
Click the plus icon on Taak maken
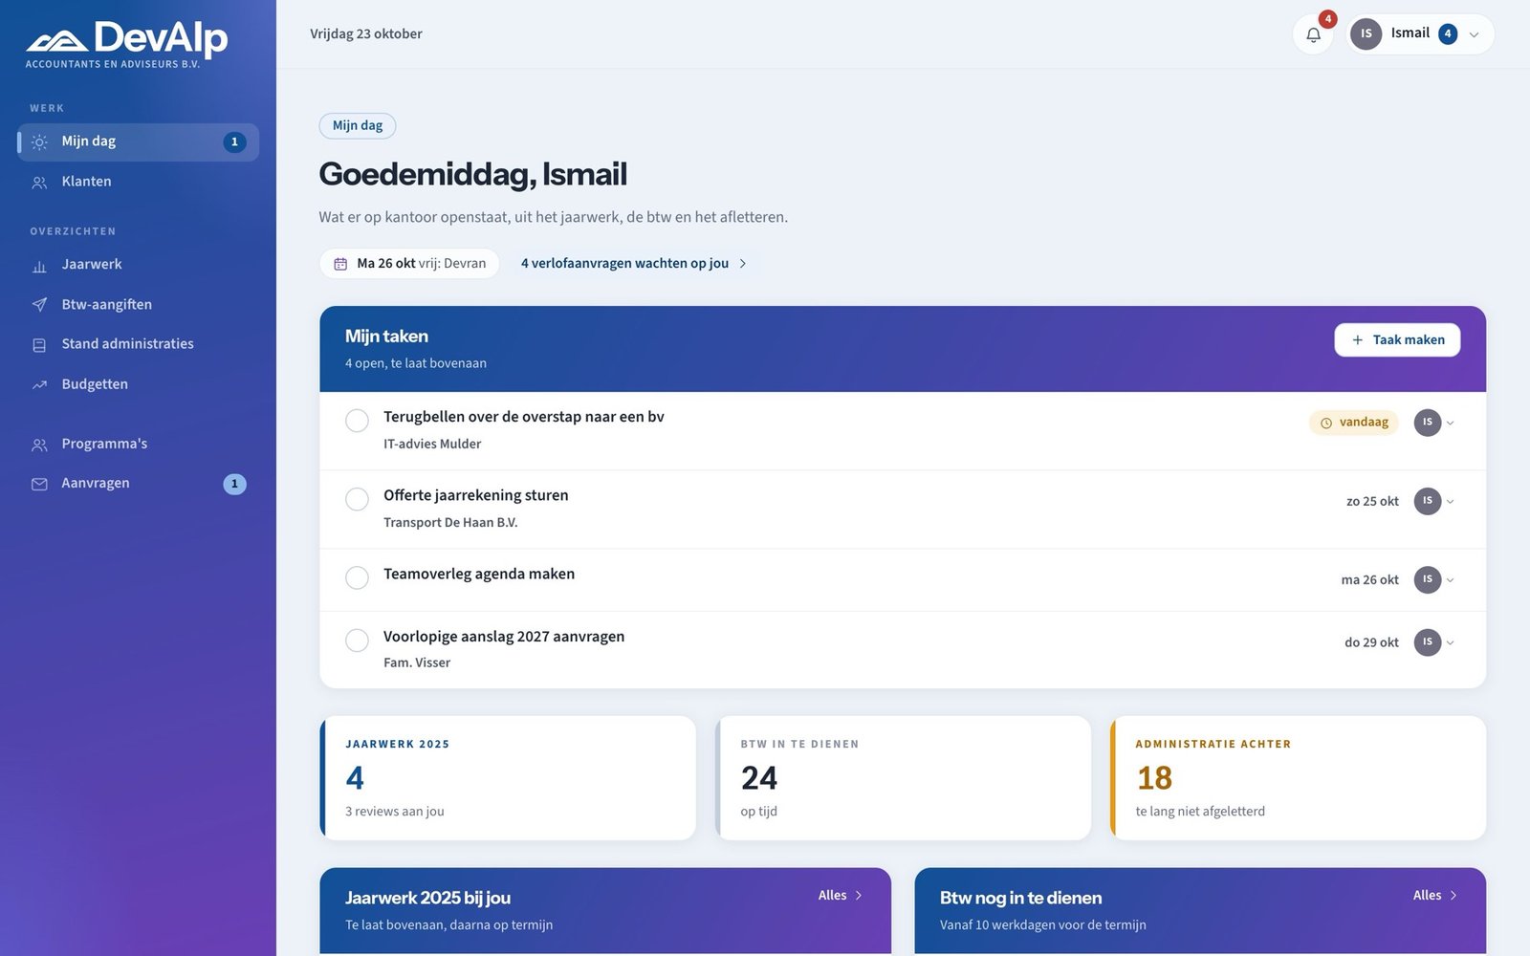pos(1357,340)
